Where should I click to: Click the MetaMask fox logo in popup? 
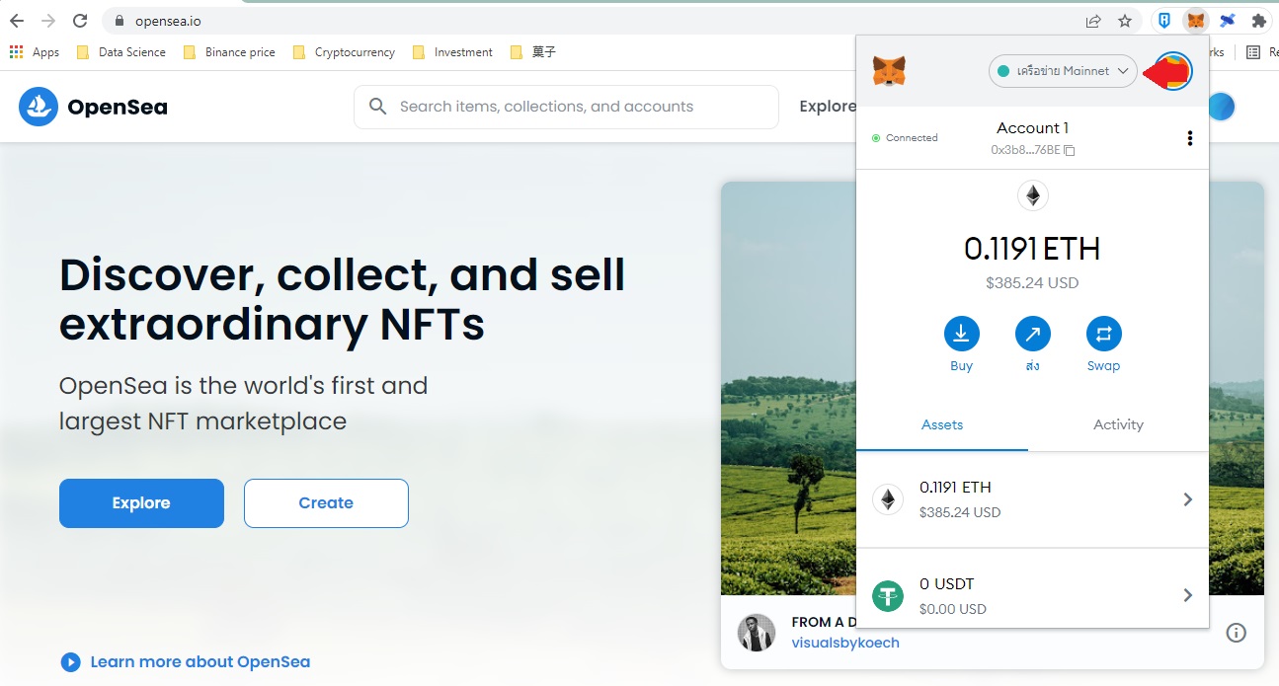pyautogui.click(x=889, y=71)
